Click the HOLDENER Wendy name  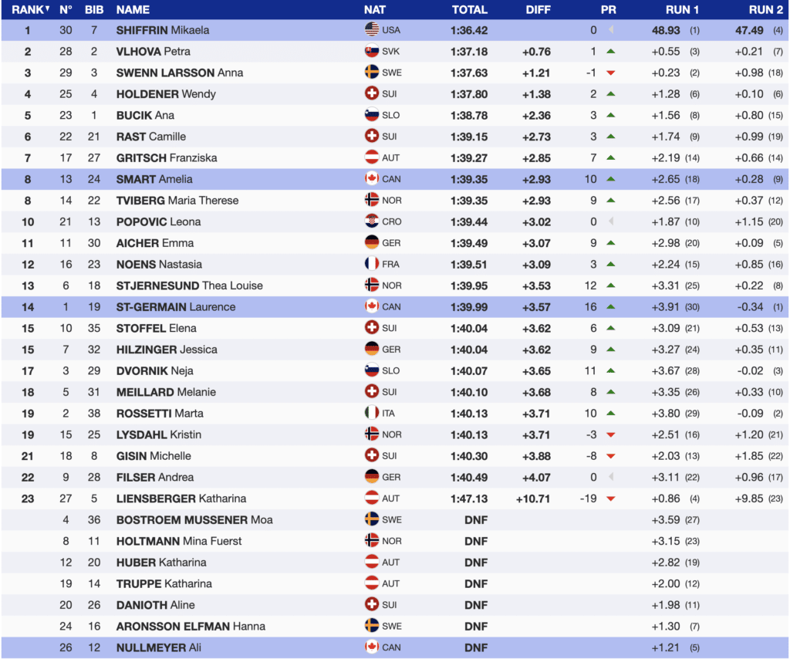tap(166, 94)
